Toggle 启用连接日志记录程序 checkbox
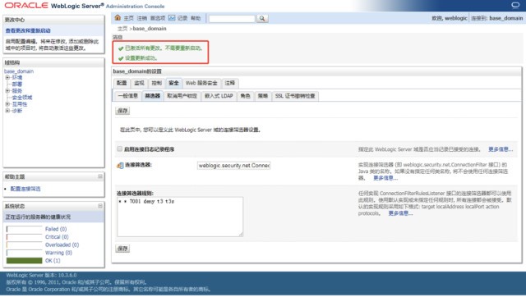This screenshot has width=526, height=297. click(x=119, y=148)
